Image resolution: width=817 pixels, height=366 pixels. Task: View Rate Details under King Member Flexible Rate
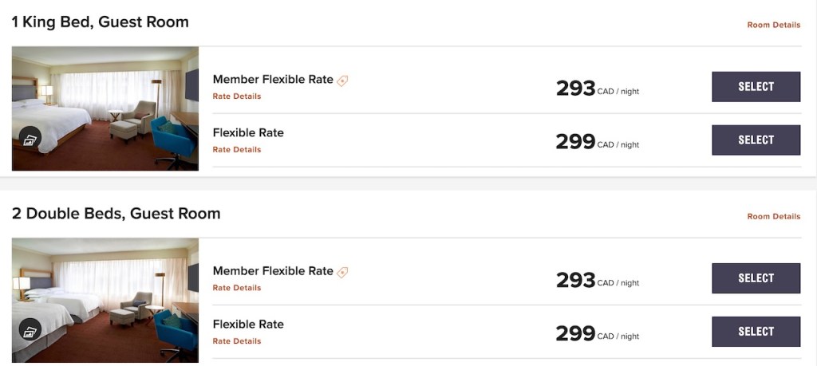click(237, 96)
